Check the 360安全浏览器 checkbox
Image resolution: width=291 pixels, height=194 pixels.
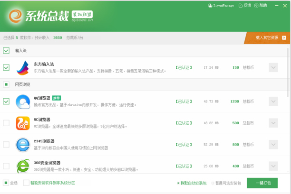(6, 166)
